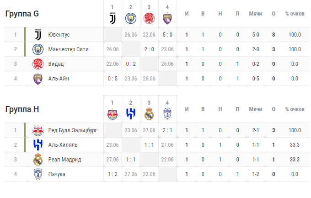
Task: Click Al-Ain crest in Group G header
Action: coord(167,18)
